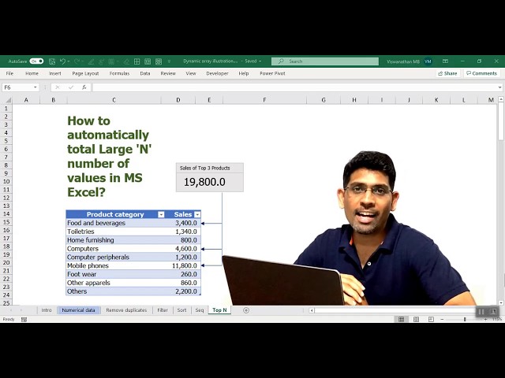Switch to the Numerical data sheet tab
Viewport: 505px width, 378px height.
coord(78,309)
